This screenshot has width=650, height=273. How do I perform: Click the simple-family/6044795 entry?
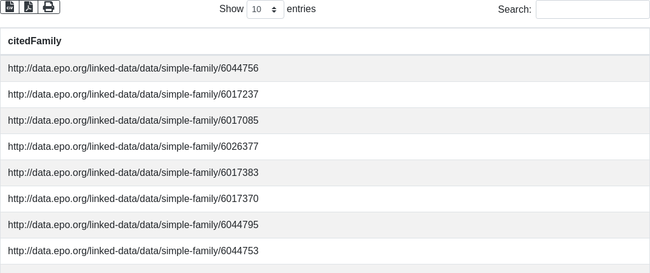pyautogui.click(x=133, y=225)
